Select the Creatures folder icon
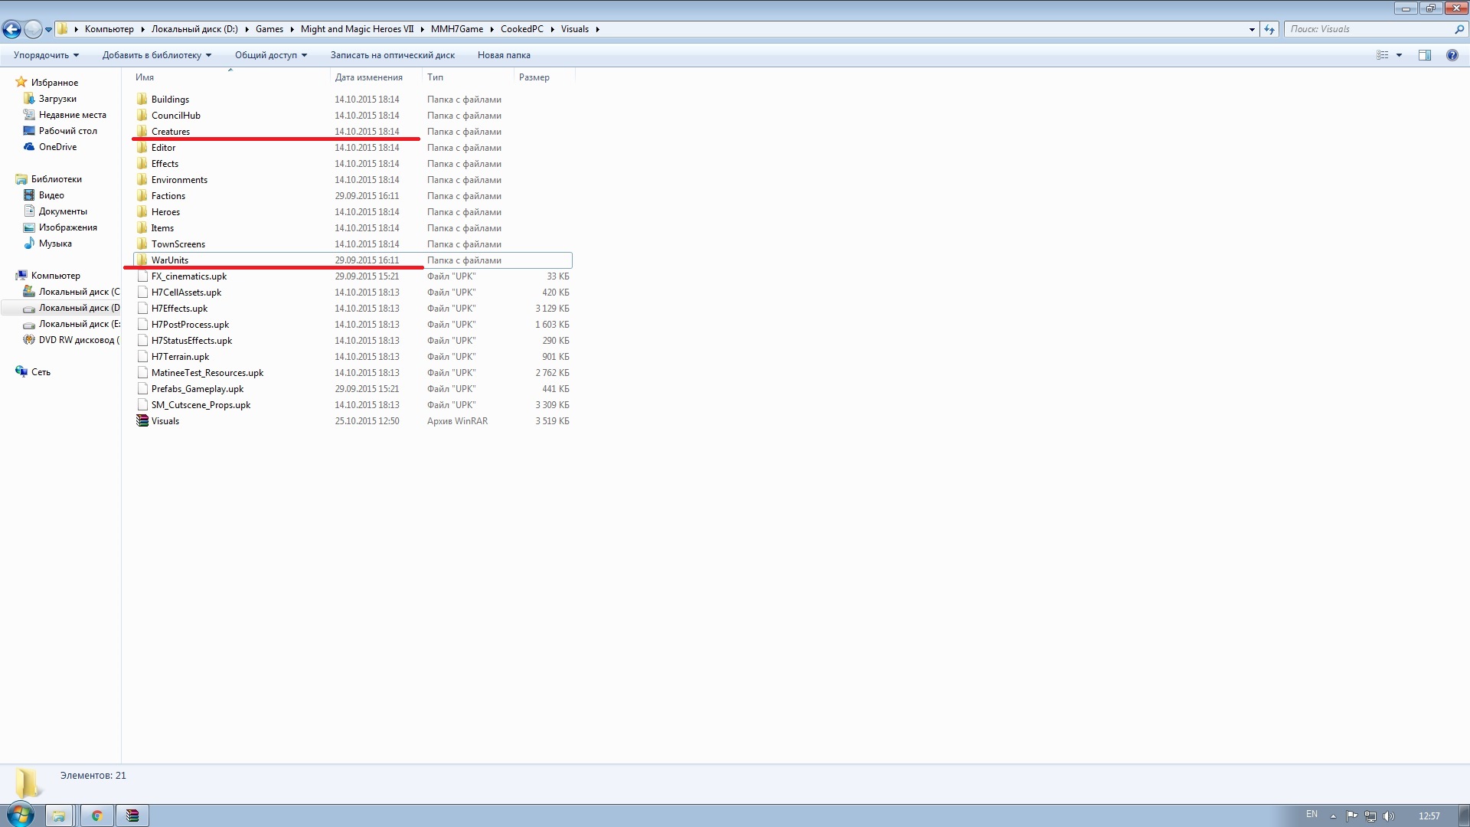The width and height of the screenshot is (1470, 827). (x=142, y=132)
